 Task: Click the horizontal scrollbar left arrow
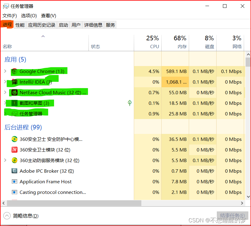[4, 203]
